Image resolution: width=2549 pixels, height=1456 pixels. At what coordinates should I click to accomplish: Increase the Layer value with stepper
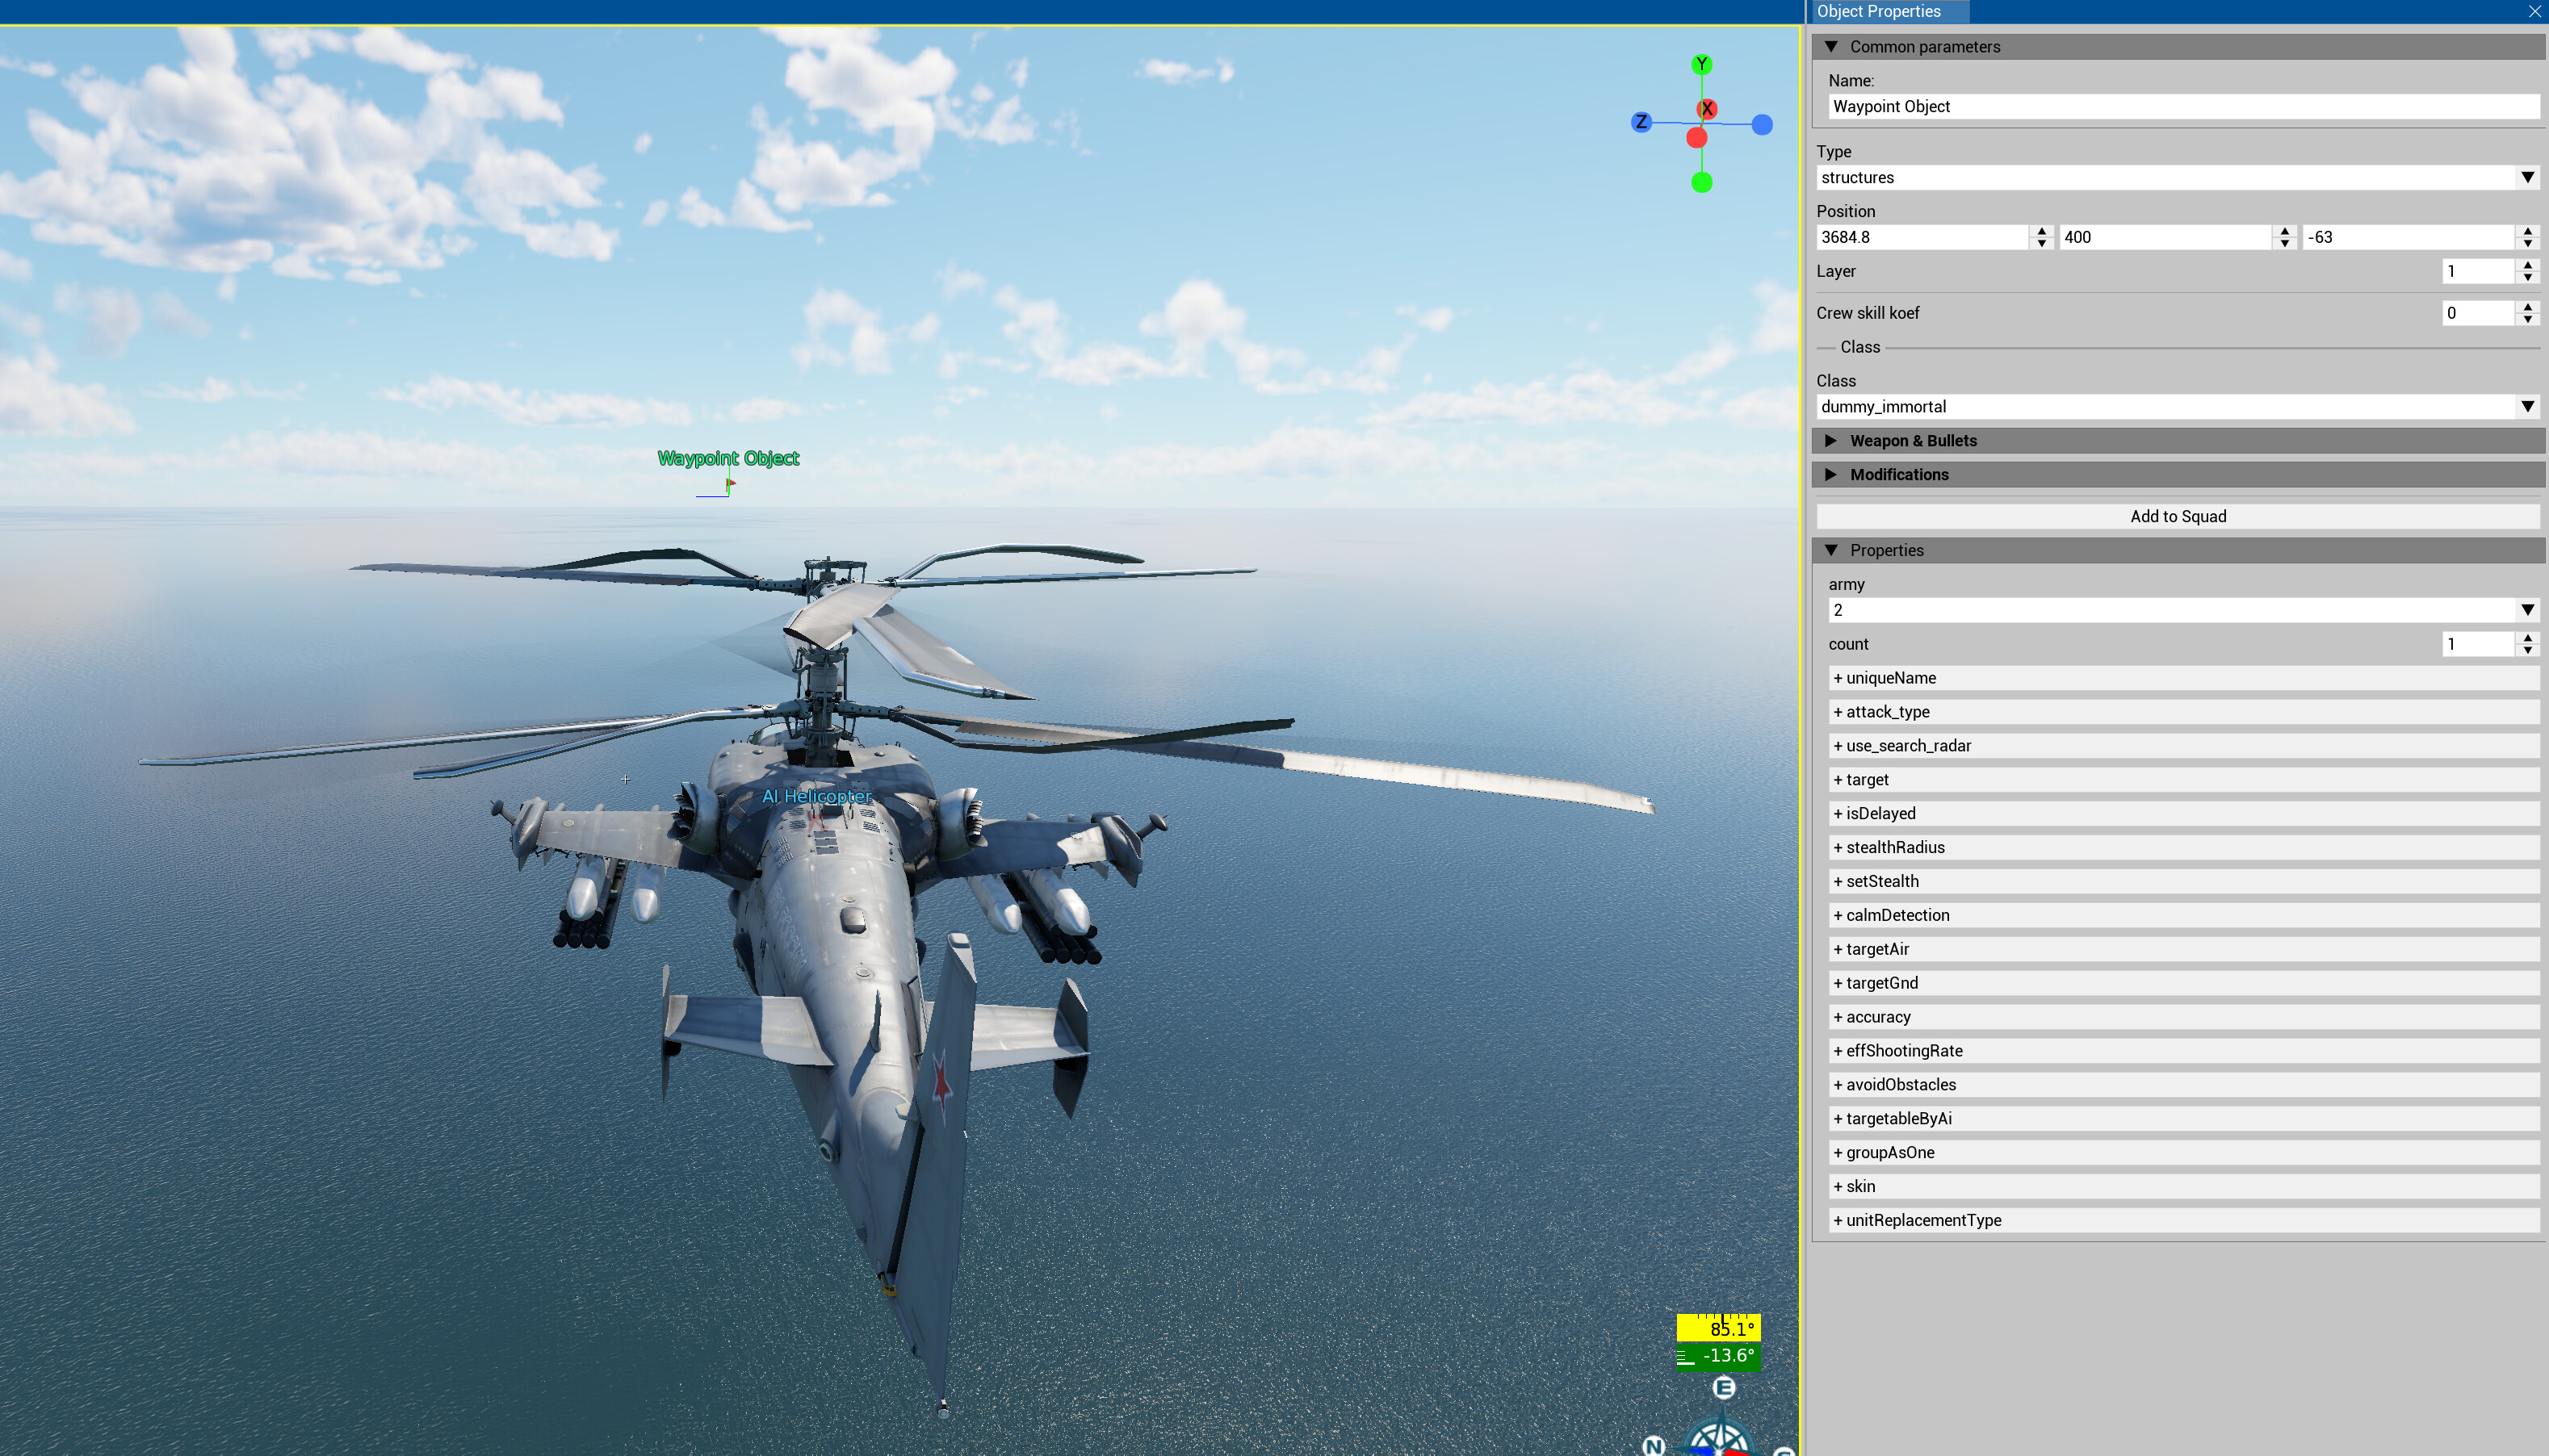(2528, 265)
